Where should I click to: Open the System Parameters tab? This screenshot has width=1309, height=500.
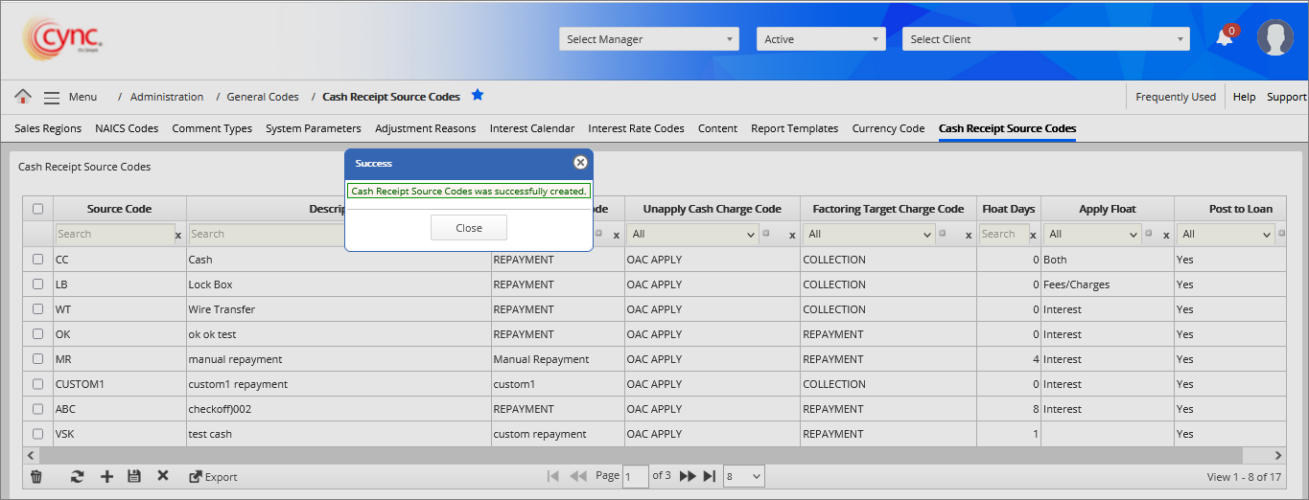click(313, 128)
